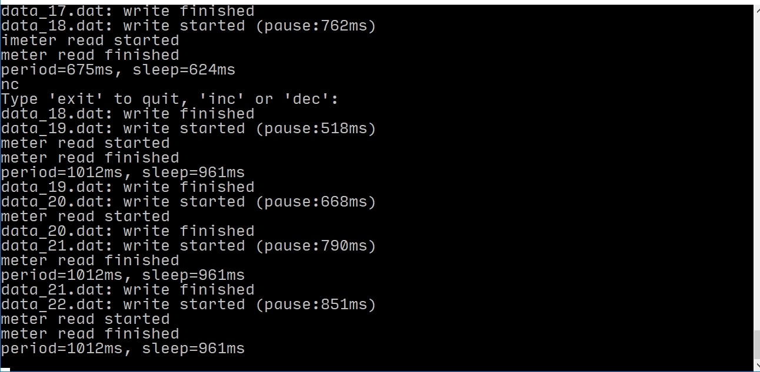Click "data_18.dat: write started (pause:762ms)" line
Viewport: 760px width, 372px height.
188,26
